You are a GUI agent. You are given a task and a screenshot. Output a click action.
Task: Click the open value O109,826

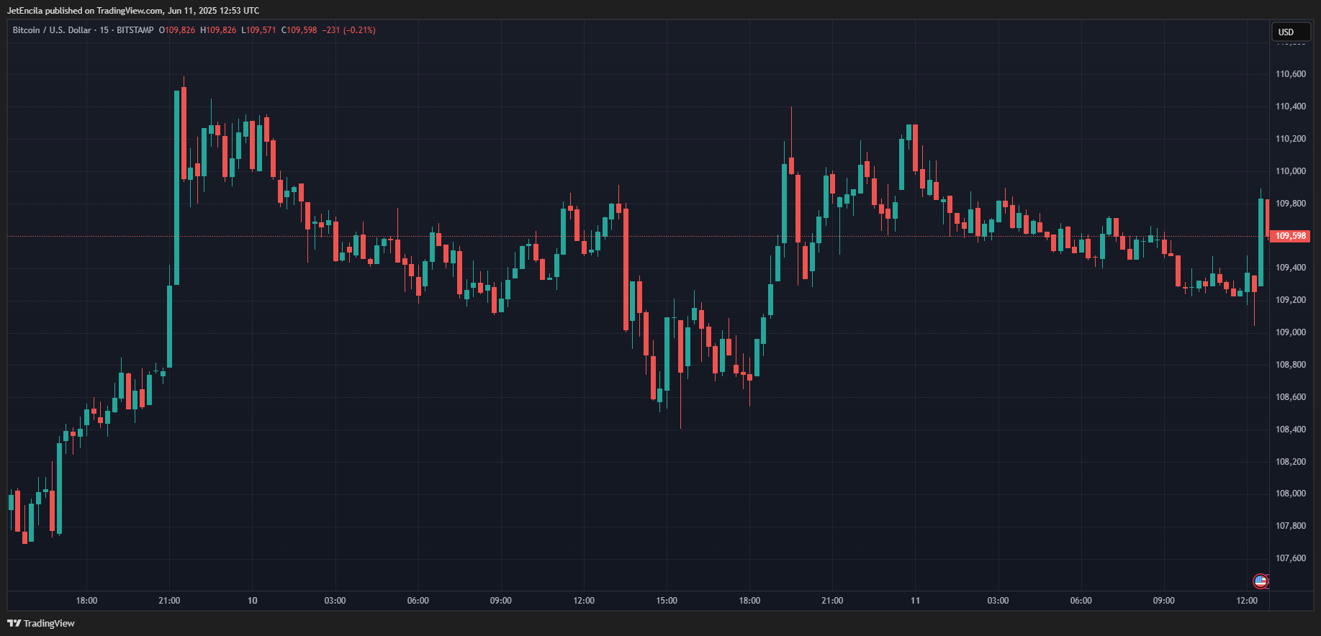point(177,30)
